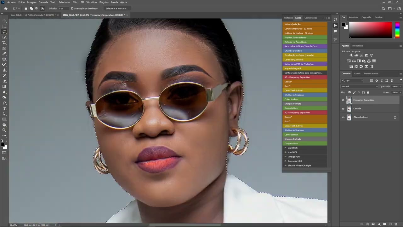Open Lasso tool preset picker arrow
Image resolution: width=403 pixels, height=227 pixels.
[x=19, y=9]
